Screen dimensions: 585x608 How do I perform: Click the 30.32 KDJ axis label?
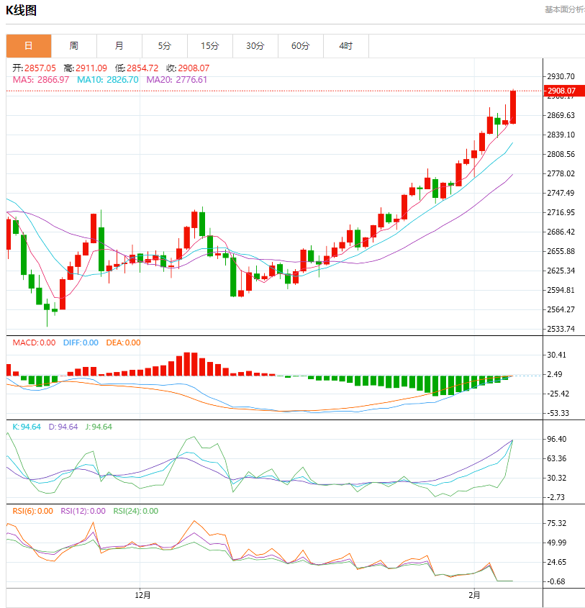[x=556, y=478]
